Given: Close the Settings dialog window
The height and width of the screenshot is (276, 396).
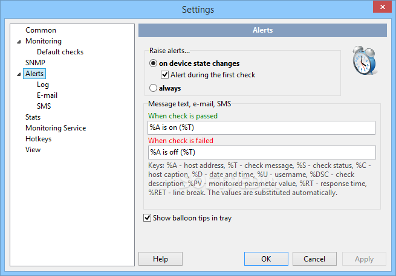Looking at the screenshot, I should click(382, 7).
